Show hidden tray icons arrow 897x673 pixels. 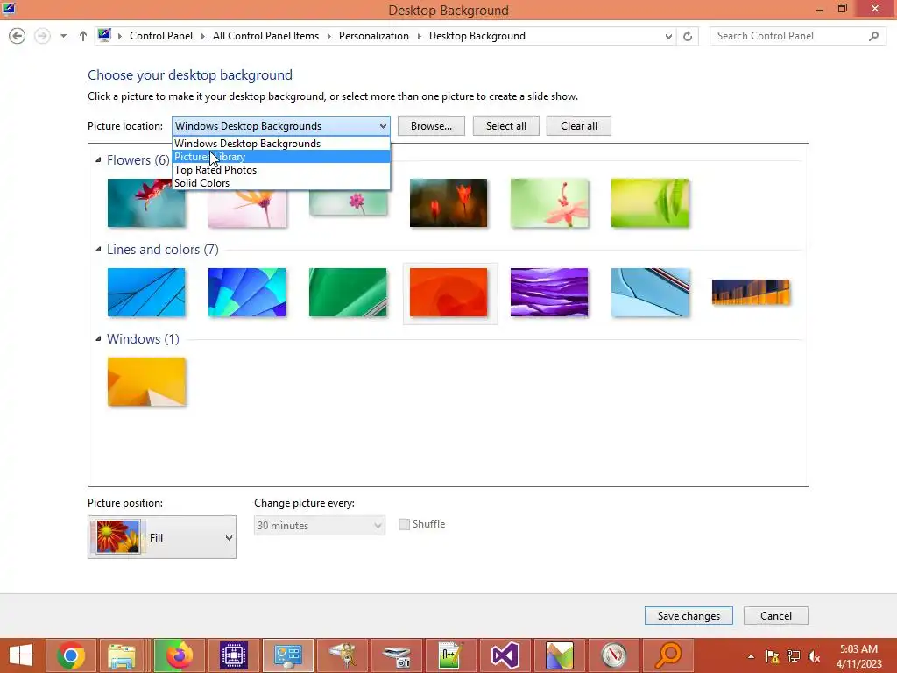pyautogui.click(x=751, y=656)
